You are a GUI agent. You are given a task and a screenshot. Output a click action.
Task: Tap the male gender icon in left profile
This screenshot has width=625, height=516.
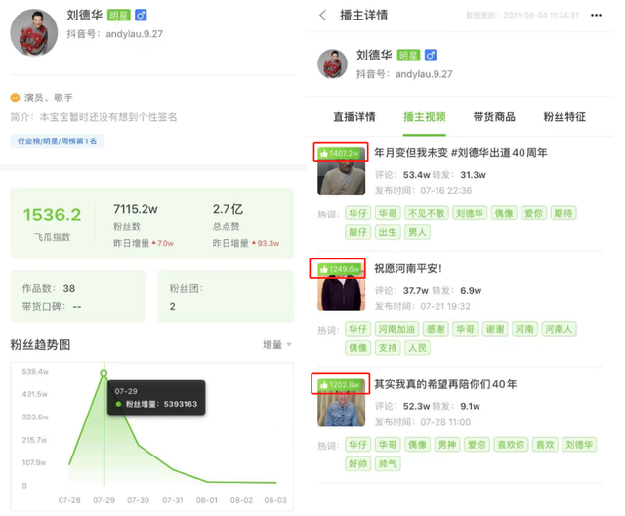(141, 16)
